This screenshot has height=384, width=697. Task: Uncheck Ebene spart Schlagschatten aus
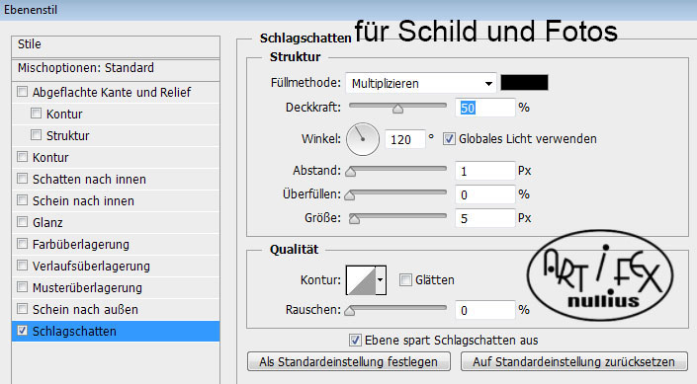(x=355, y=340)
